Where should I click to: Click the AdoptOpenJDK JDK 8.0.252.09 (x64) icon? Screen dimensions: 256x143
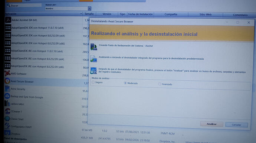point(8,35)
